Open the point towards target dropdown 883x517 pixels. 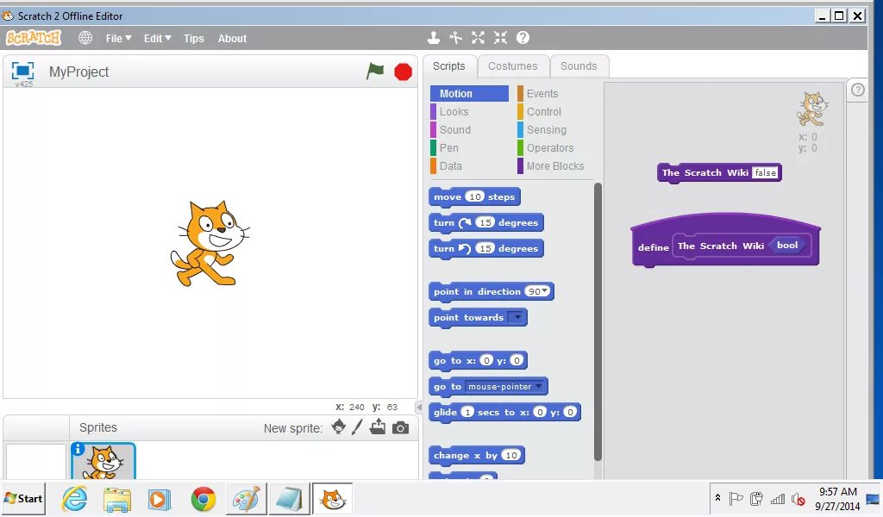pyautogui.click(x=517, y=317)
